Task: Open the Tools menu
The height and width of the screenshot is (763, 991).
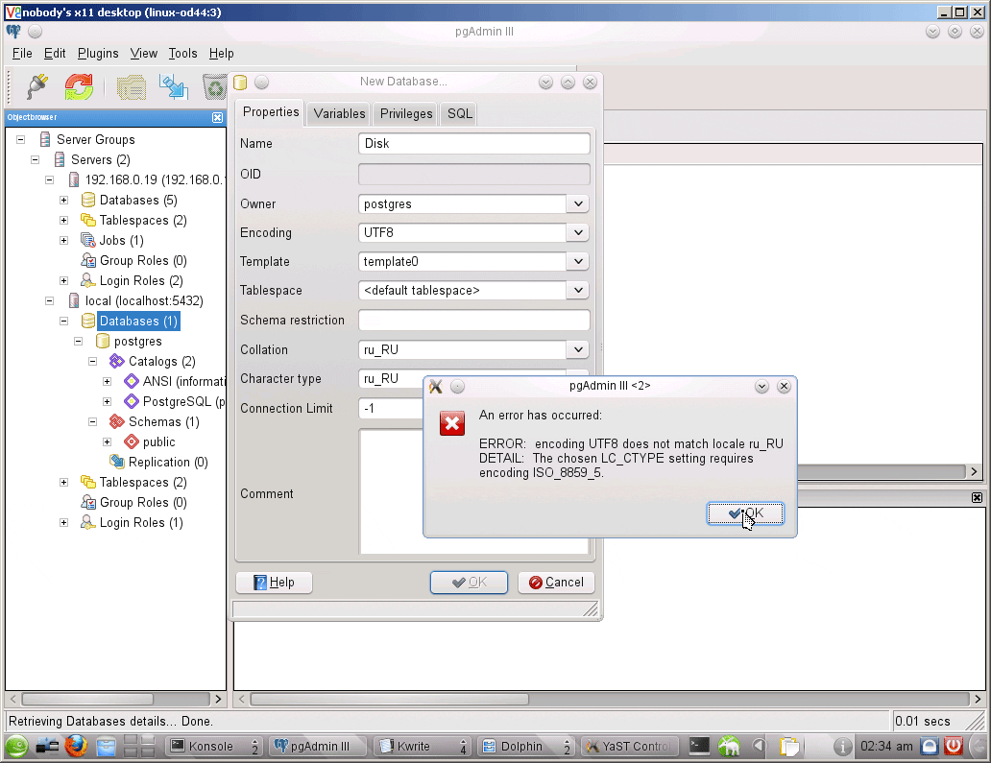Action: (x=182, y=54)
